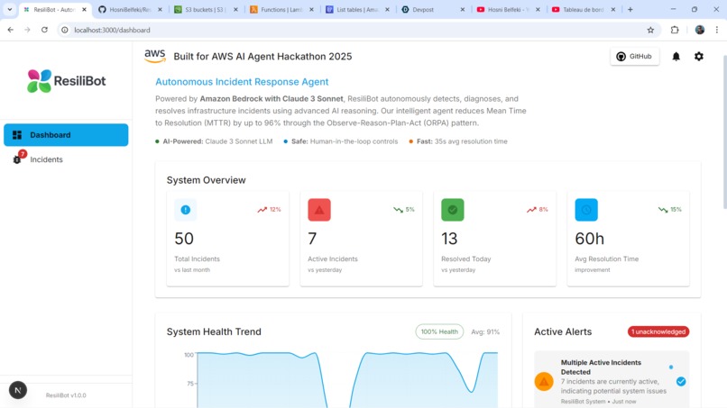Open the settings gear icon
Screen dimensions: 727x408
click(699, 57)
